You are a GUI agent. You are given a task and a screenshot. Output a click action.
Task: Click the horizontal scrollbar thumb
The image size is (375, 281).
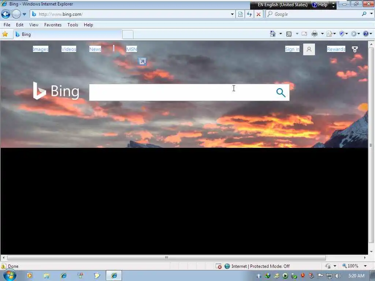pos(167,258)
